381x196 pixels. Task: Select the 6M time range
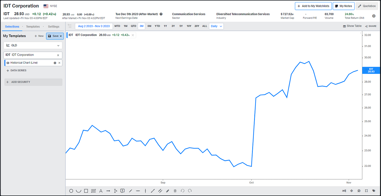[149, 26]
